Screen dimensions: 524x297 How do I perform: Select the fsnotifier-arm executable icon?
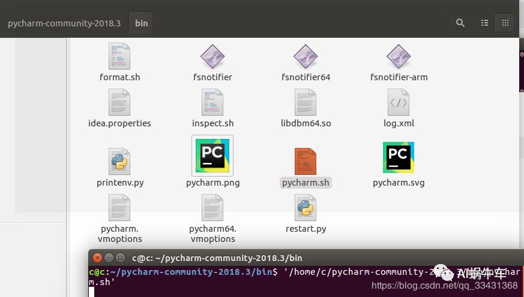(x=399, y=57)
